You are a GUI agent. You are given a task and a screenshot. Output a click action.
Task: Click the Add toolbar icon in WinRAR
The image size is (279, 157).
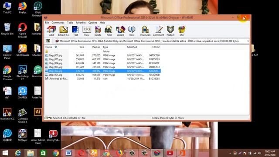point(51,31)
